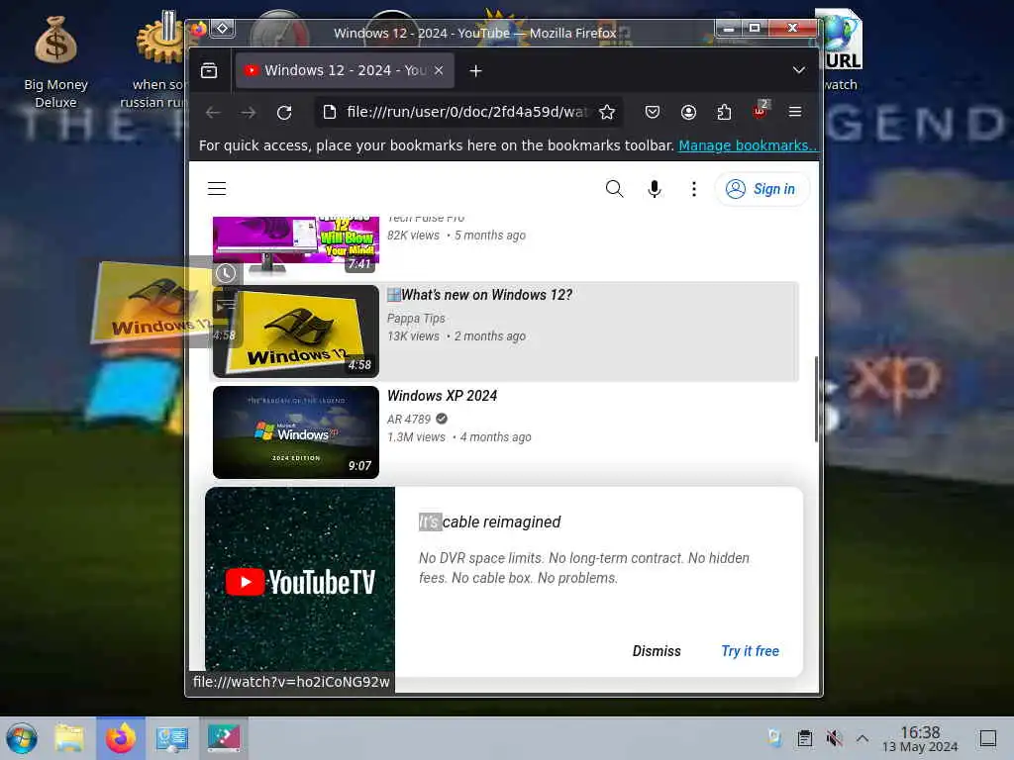Click the Sign in button

click(x=761, y=189)
